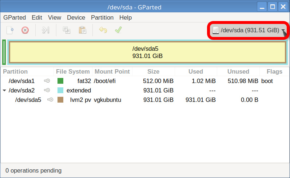Click the brown lvm2 pv color swatch
Screen dimensions: 290x178
[60, 100]
